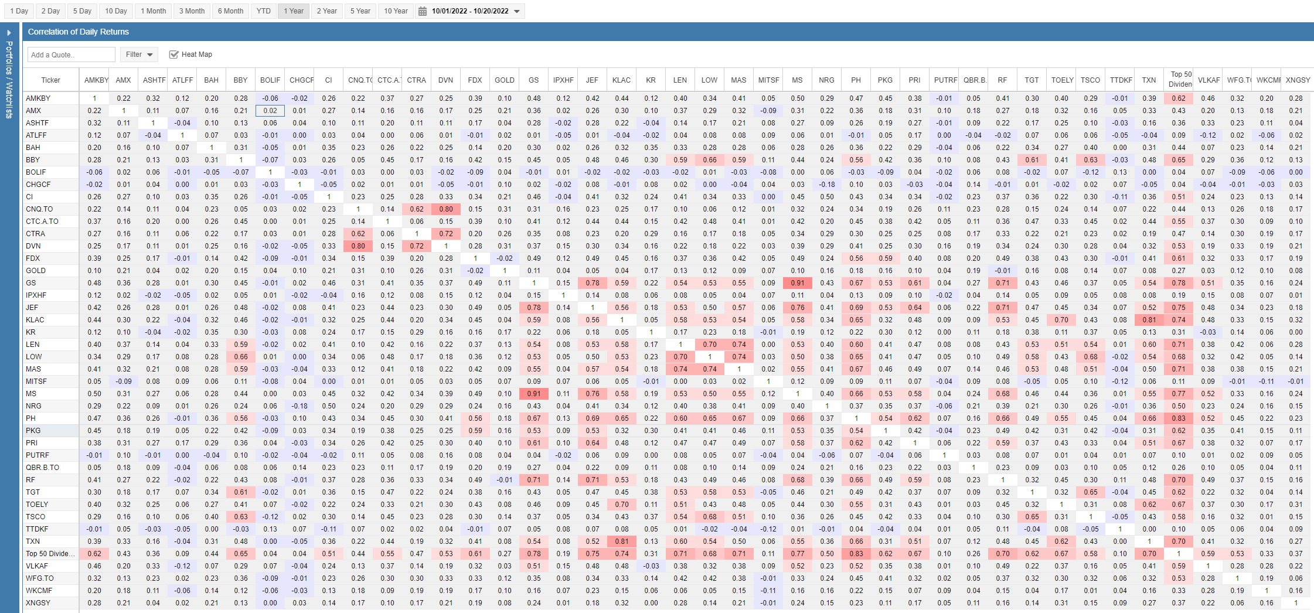This screenshot has height=613, width=1314.
Task: Toggle the Heat Map checkbox
Action: [x=173, y=55]
